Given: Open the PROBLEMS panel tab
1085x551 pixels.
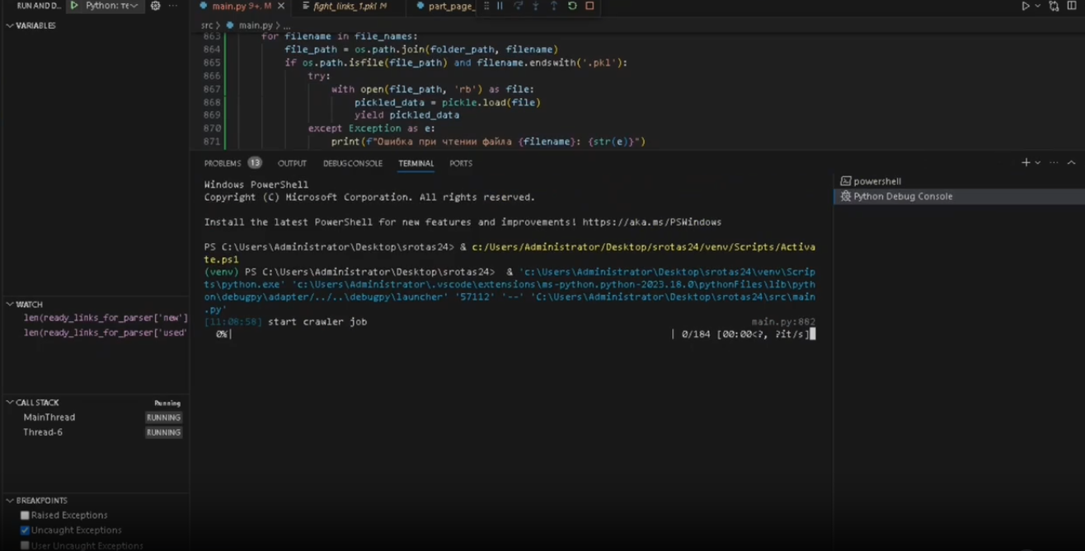Looking at the screenshot, I should (x=223, y=164).
